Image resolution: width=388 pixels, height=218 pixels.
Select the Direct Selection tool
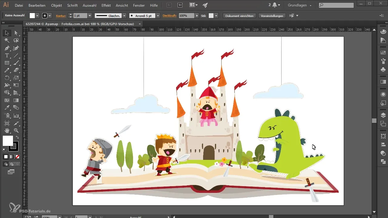click(x=16, y=33)
